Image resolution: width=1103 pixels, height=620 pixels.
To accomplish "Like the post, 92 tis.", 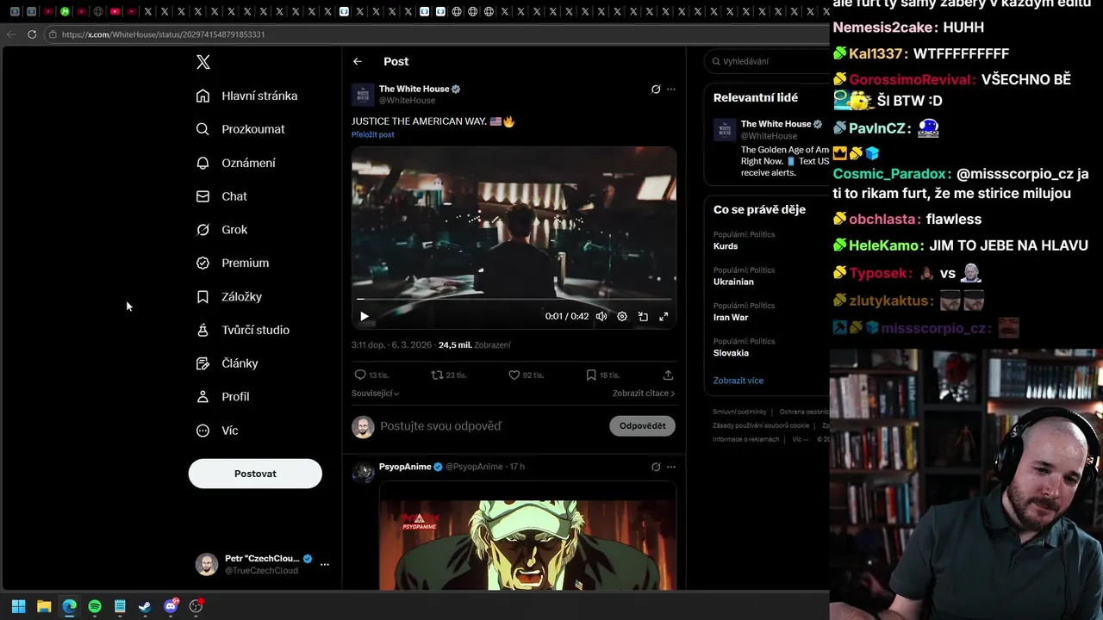I will 526,375.
